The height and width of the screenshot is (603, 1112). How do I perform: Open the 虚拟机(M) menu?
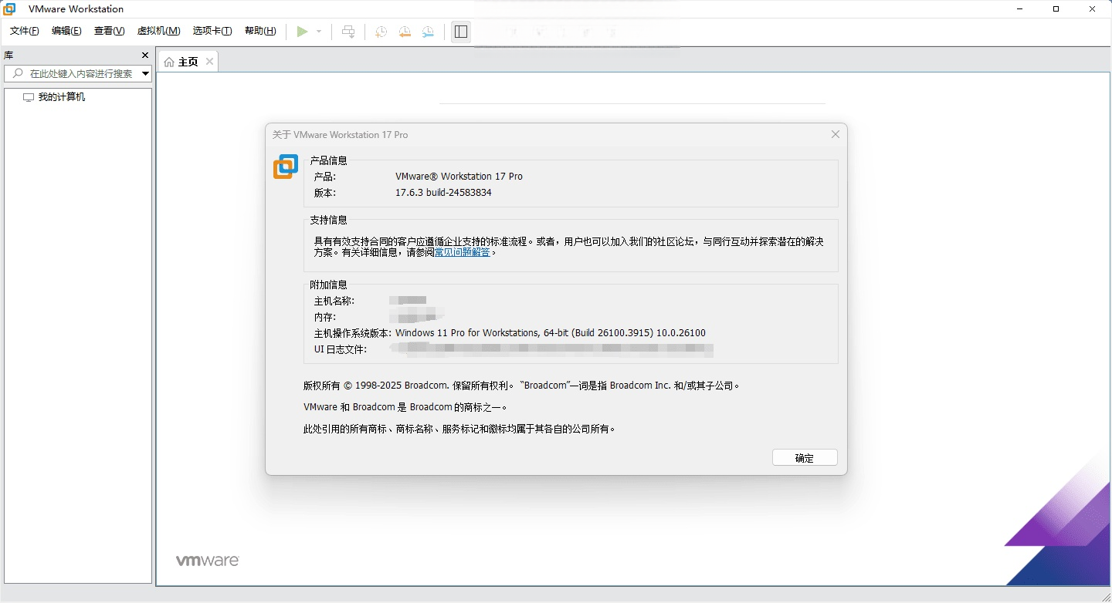158,31
